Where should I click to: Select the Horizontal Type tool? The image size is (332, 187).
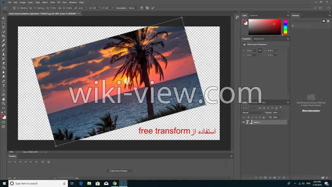click(3, 85)
